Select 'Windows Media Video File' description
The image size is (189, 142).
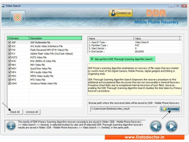[x=43, y=83]
